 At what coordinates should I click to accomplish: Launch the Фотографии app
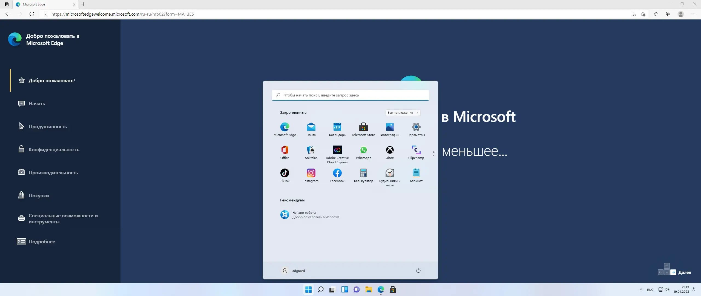point(390,127)
